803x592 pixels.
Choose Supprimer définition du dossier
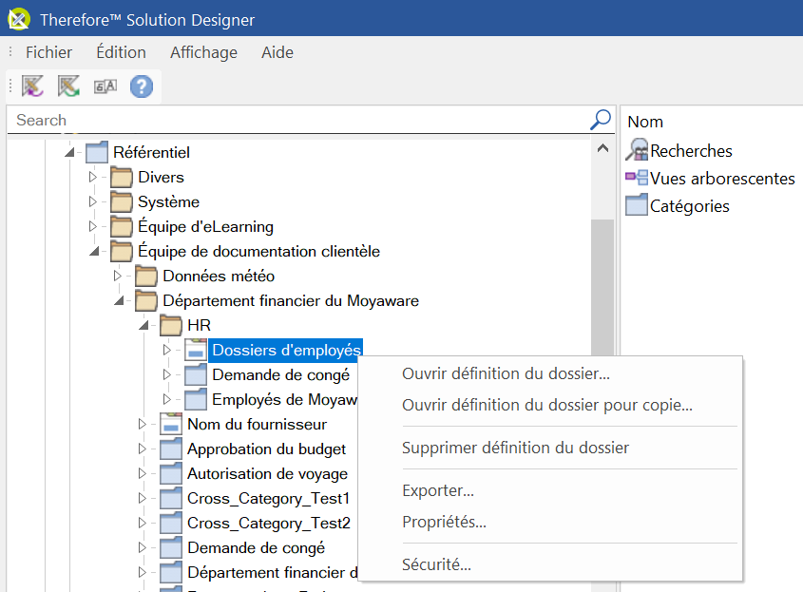550,448
